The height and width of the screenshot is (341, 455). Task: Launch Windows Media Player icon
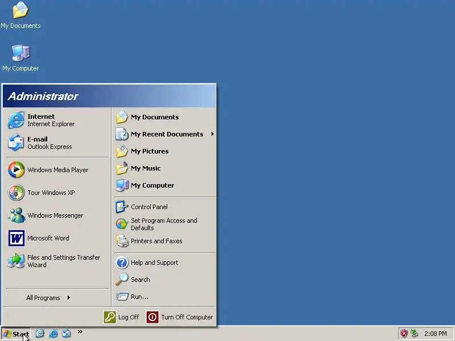click(x=16, y=169)
